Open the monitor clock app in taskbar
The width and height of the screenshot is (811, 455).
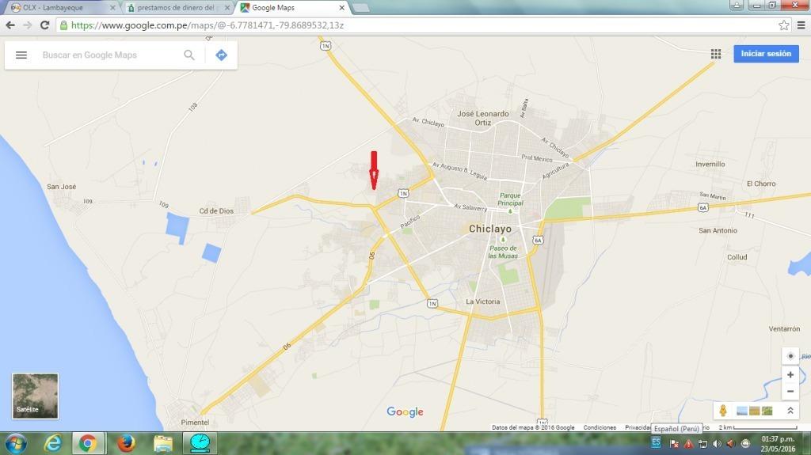[x=200, y=444]
